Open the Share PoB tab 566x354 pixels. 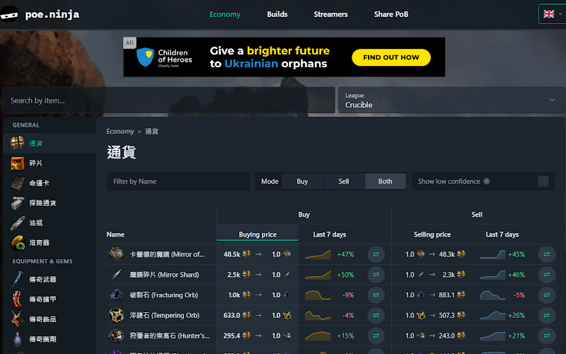coord(391,14)
